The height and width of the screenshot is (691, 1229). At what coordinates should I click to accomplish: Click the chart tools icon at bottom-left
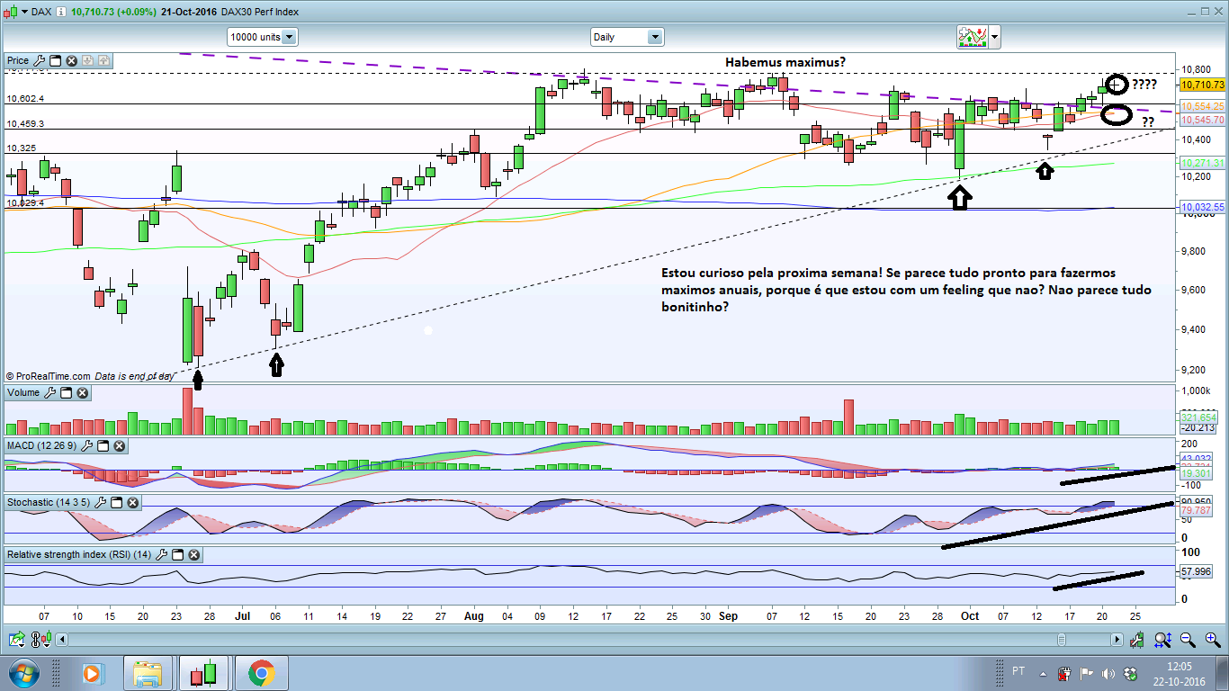coord(15,640)
